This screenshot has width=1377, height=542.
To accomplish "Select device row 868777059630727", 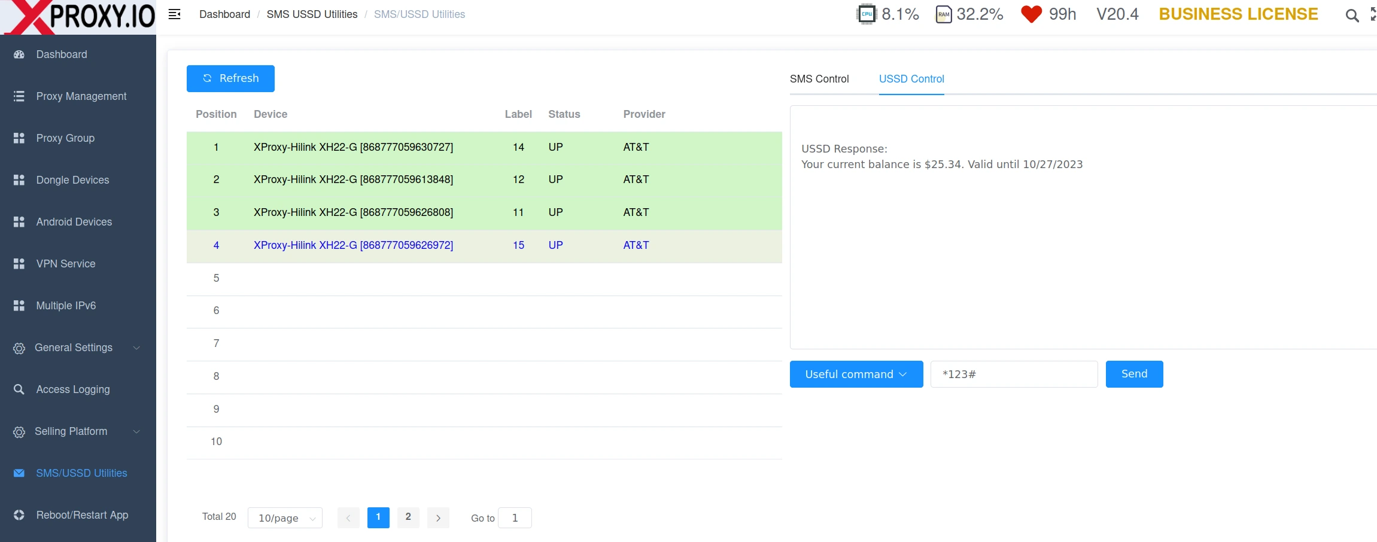I will 484,147.
